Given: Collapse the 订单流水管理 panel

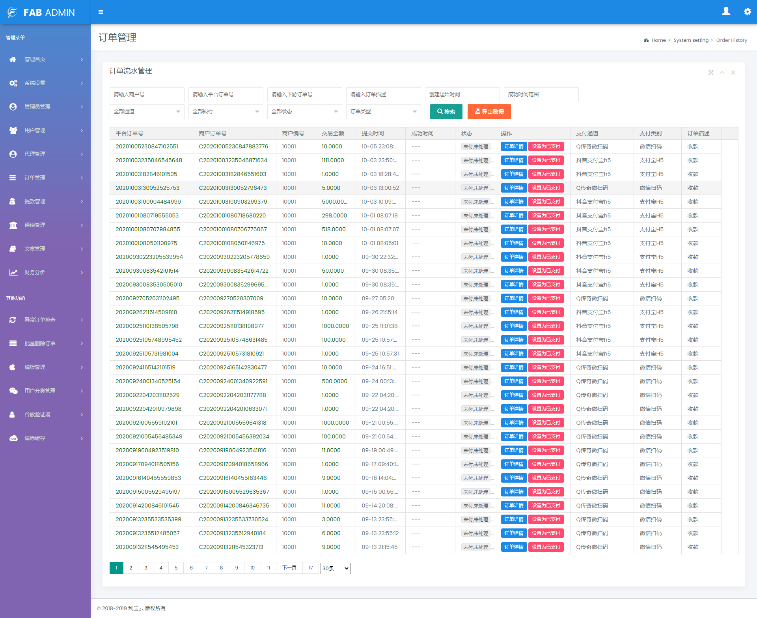Looking at the screenshot, I should click(x=722, y=73).
